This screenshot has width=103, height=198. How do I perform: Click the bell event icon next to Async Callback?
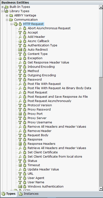20,41
